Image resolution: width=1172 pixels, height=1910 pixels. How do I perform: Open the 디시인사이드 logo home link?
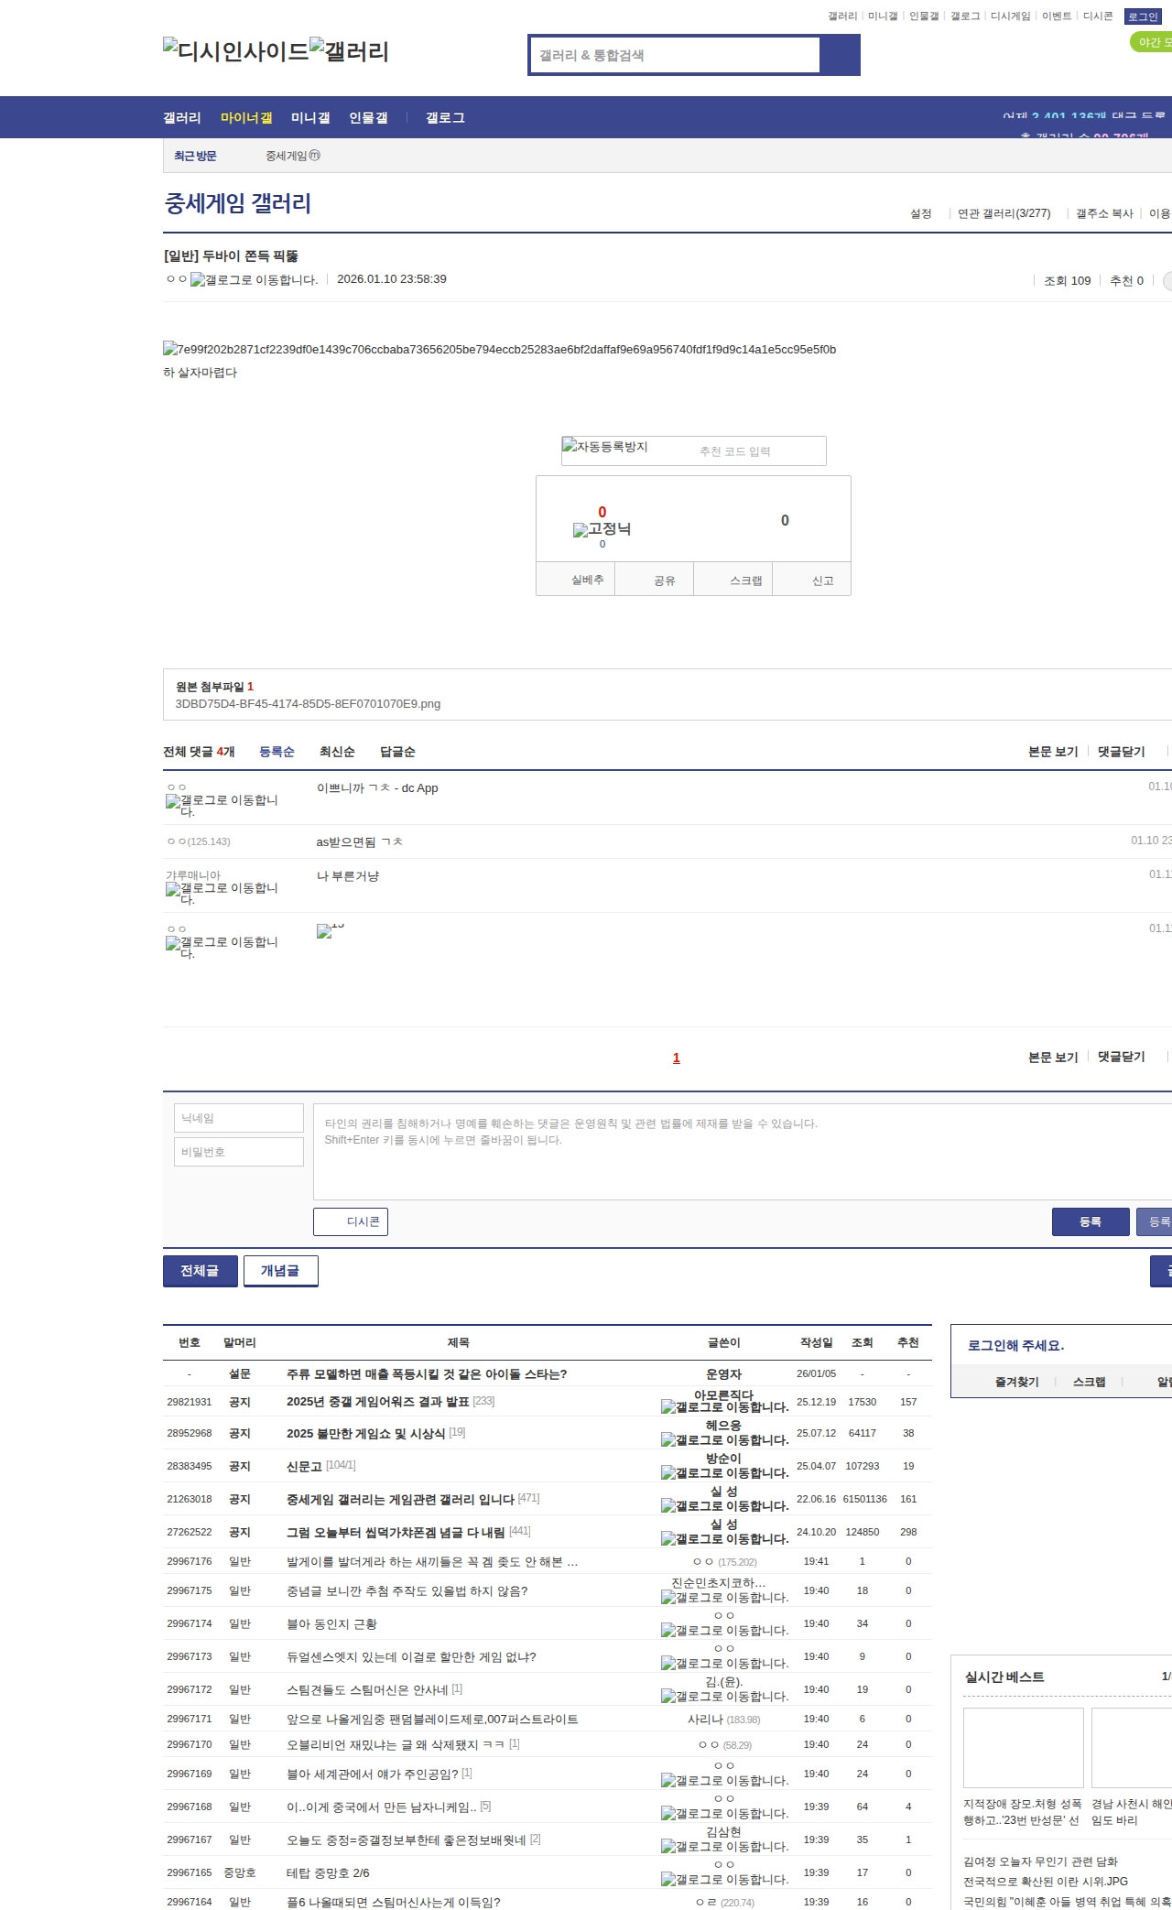[x=235, y=51]
